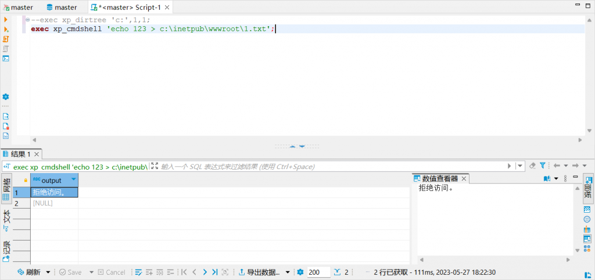Click the Execute SQL statement arrow icon
The height and width of the screenshot is (280, 595).
[6, 20]
